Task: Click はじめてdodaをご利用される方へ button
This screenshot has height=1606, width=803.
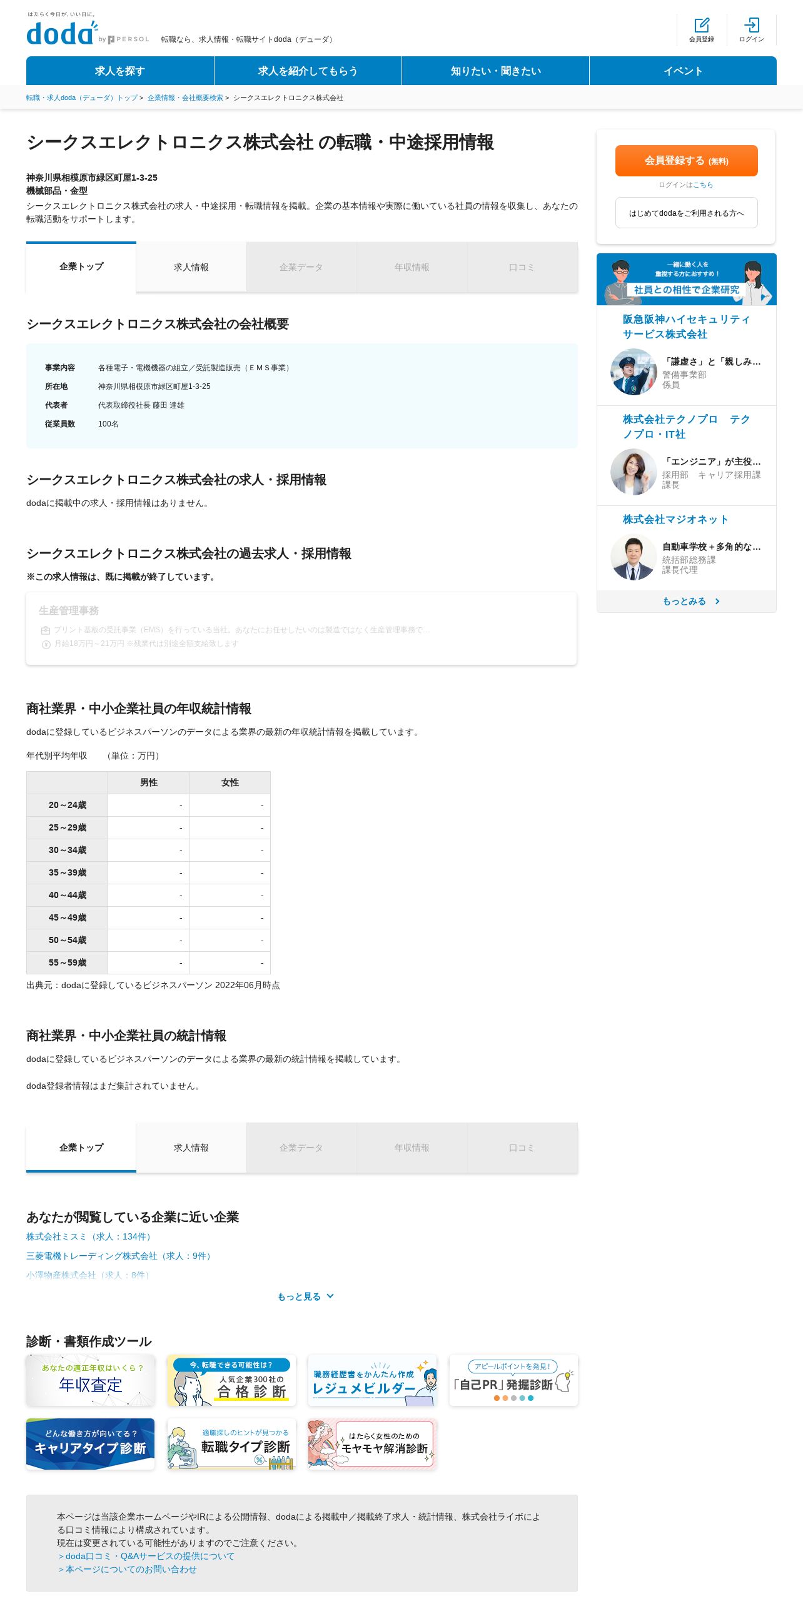Action: (687, 213)
